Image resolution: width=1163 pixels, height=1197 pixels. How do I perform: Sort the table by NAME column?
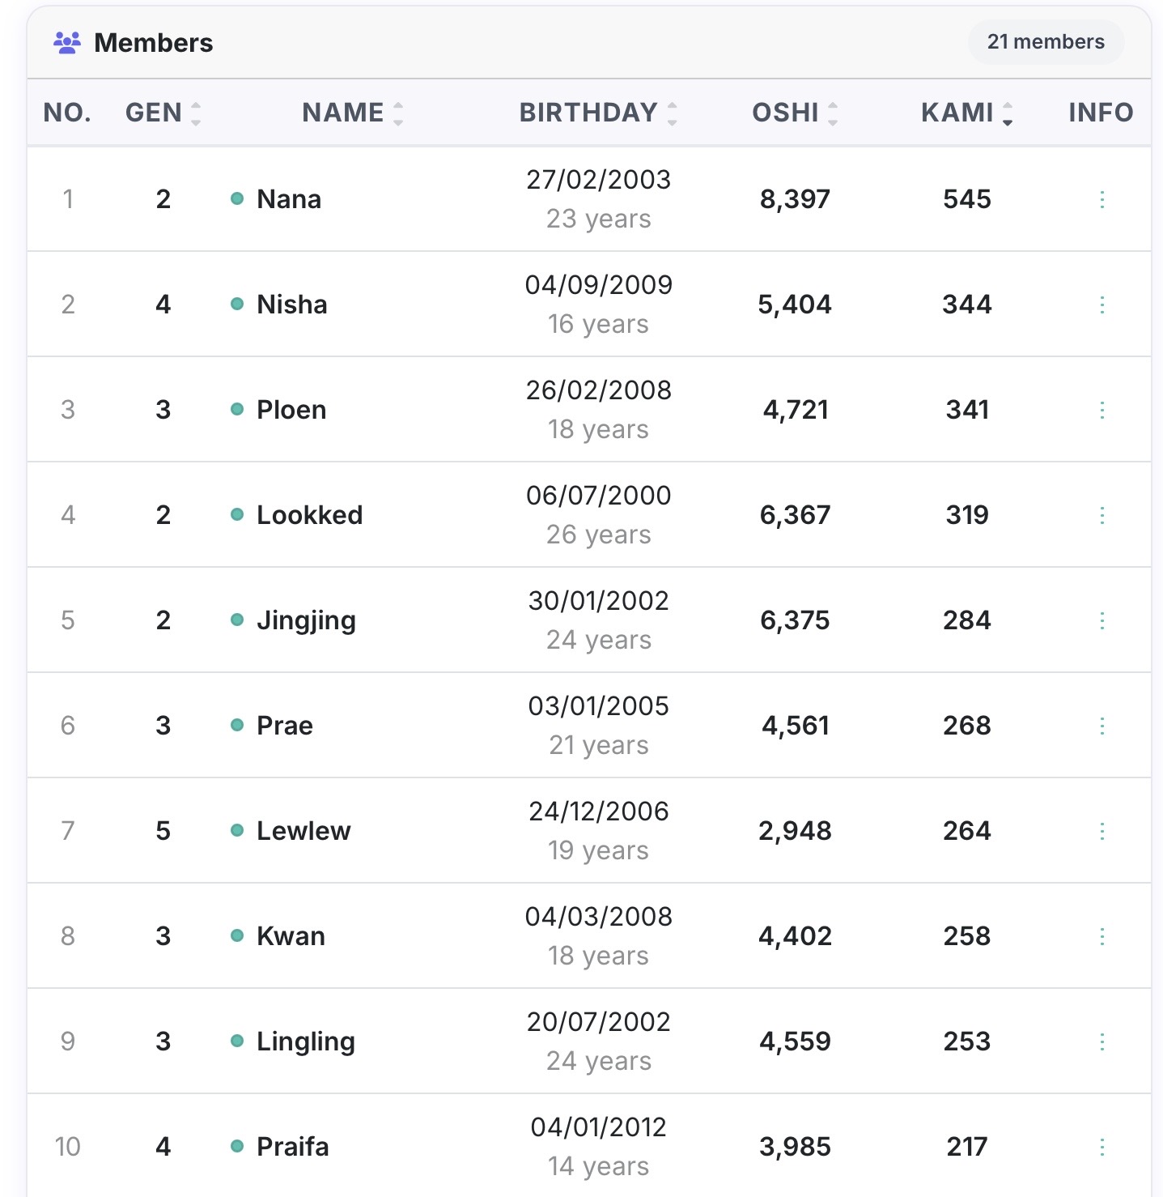coord(352,113)
